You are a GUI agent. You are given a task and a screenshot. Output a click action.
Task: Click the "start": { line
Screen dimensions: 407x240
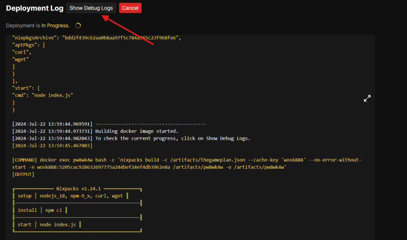(26, 88)
